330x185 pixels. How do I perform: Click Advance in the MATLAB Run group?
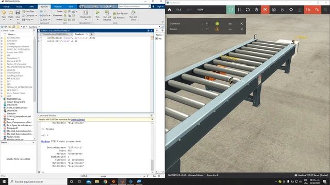tap(119, 17)
